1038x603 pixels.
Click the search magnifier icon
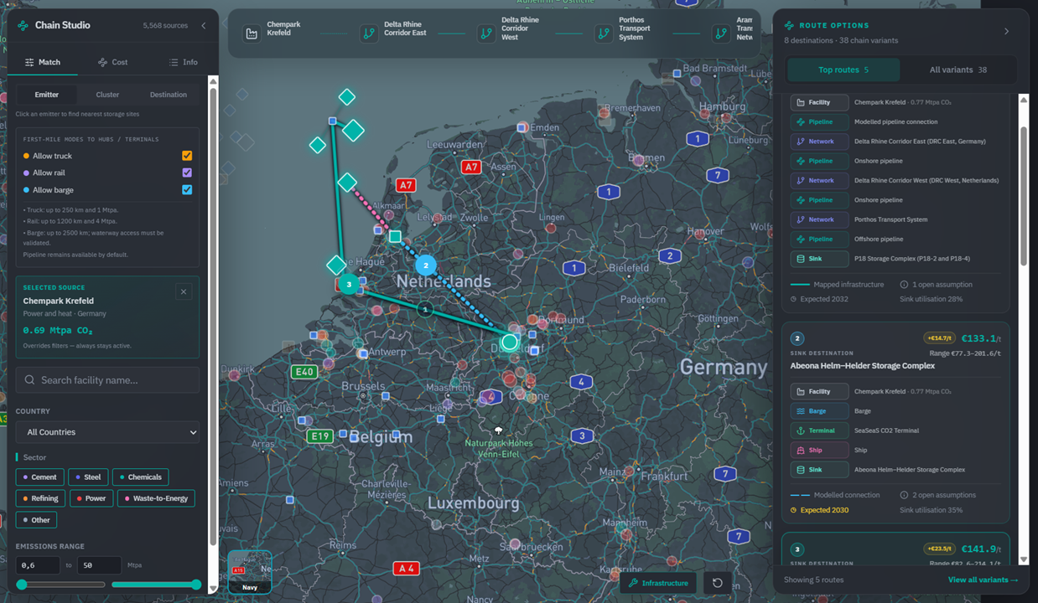[x=30, y=380]
